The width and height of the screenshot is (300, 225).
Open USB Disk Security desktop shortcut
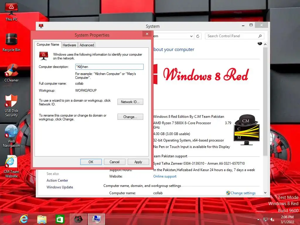click(x=11, y=105)
